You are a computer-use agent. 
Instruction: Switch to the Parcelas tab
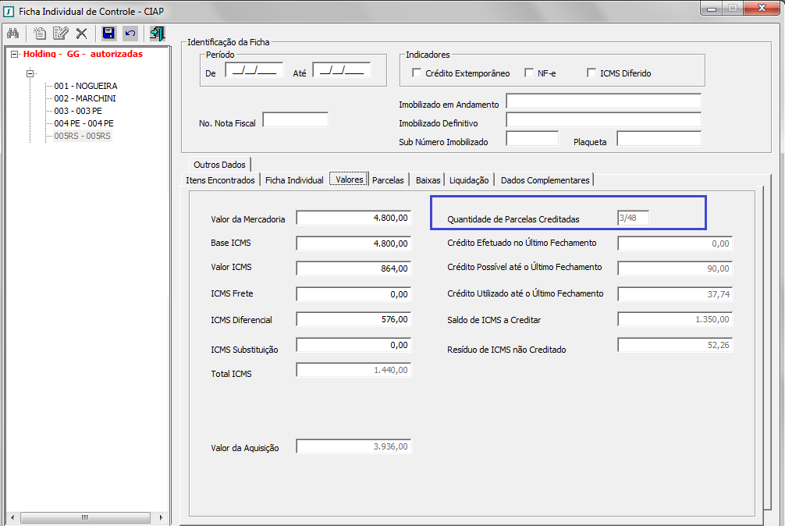[388, 179]
